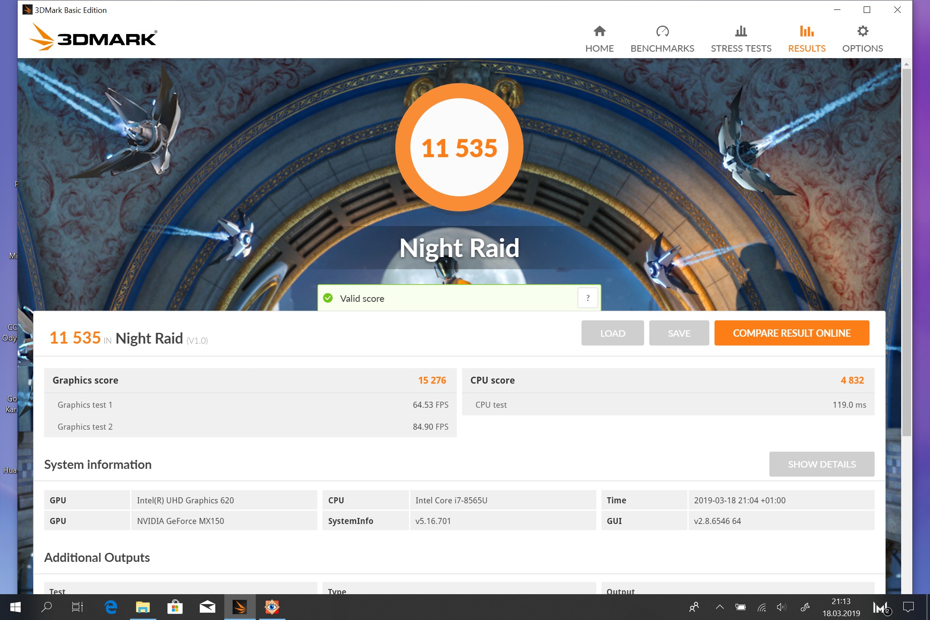Open the valid score help question mark
This screenshot has width=930, height=620.
588,298
